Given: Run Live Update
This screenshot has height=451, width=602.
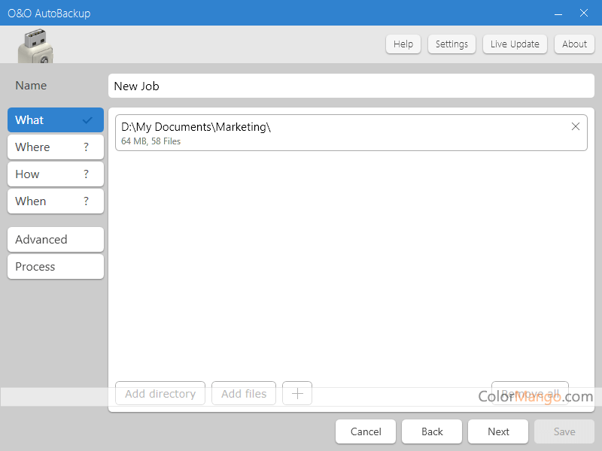Looking at the screenshot, I should [x=515, y=44].
